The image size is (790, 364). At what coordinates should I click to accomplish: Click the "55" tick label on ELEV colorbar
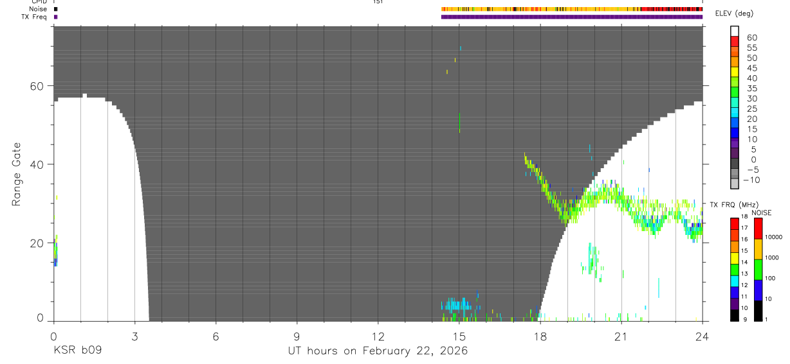(751, 48)
